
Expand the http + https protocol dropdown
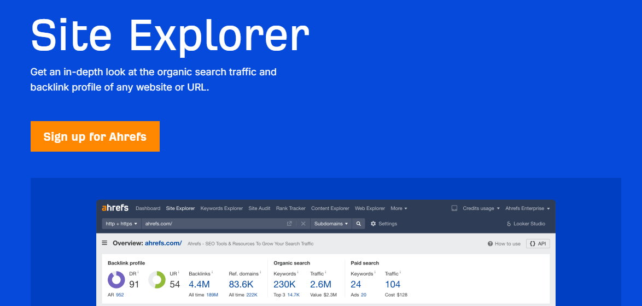[x=121, y=224]
